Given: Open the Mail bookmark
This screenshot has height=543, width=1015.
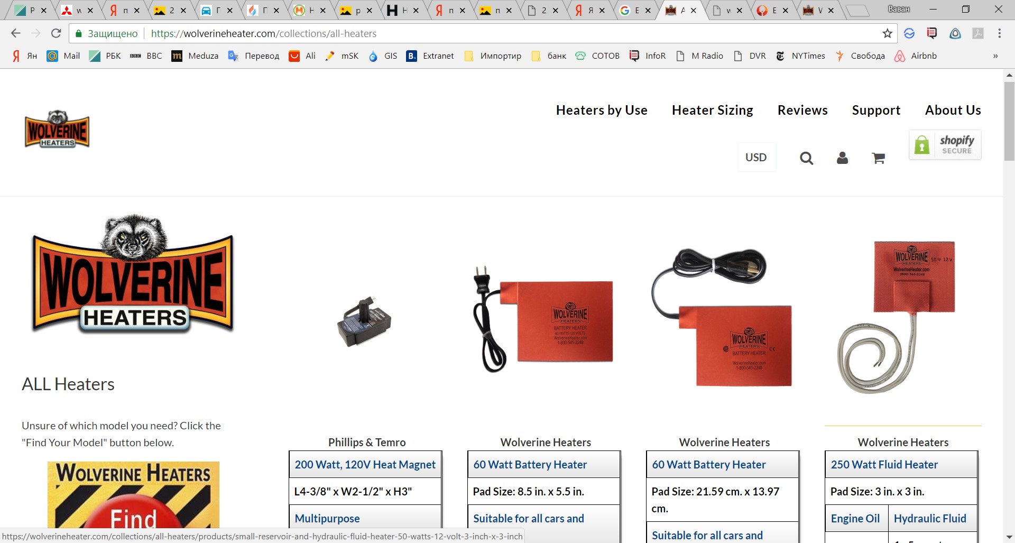Looking at the screenshot, I should (x=63, y=56).
